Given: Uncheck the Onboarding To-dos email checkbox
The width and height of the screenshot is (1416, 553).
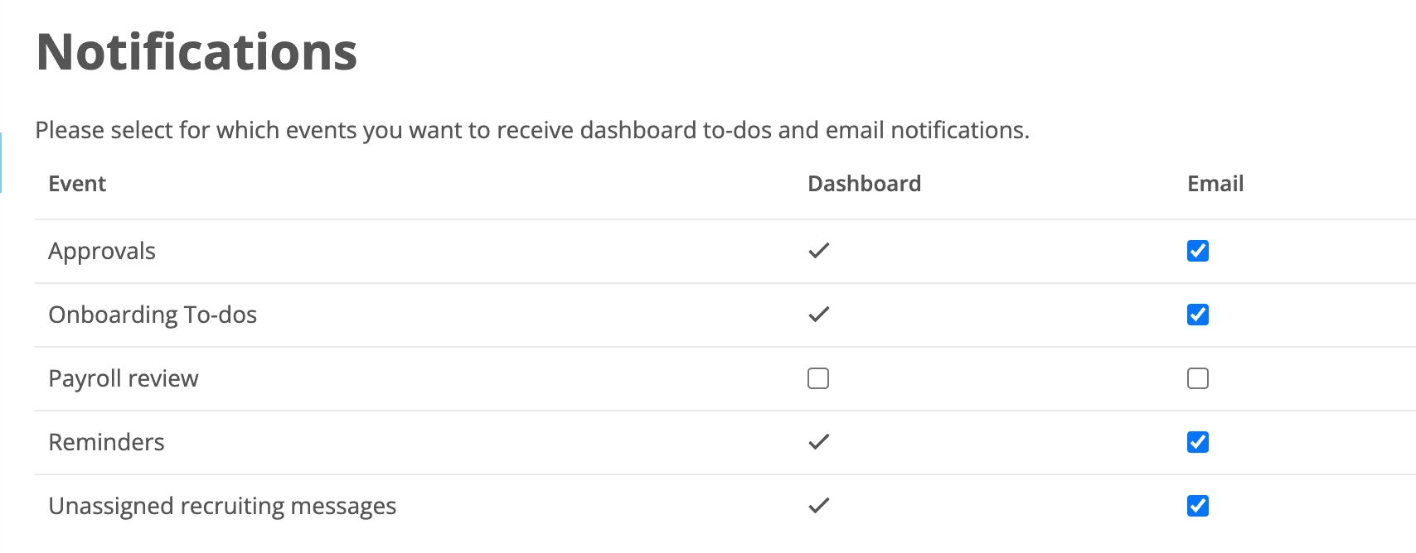Looking at the screenshot, I should pyautogui.click(x=1197, y=315).
